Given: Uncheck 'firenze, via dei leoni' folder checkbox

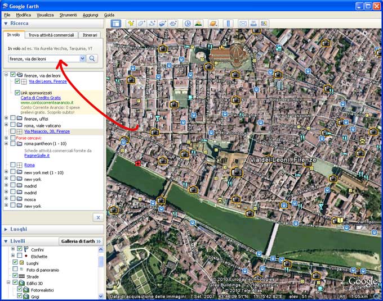Looking at the screenshot, I should [13, 75].
